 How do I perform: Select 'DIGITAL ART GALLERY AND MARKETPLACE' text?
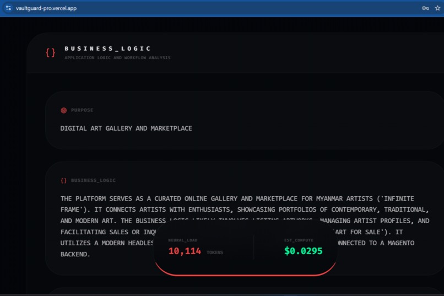(x=126, y=128)
